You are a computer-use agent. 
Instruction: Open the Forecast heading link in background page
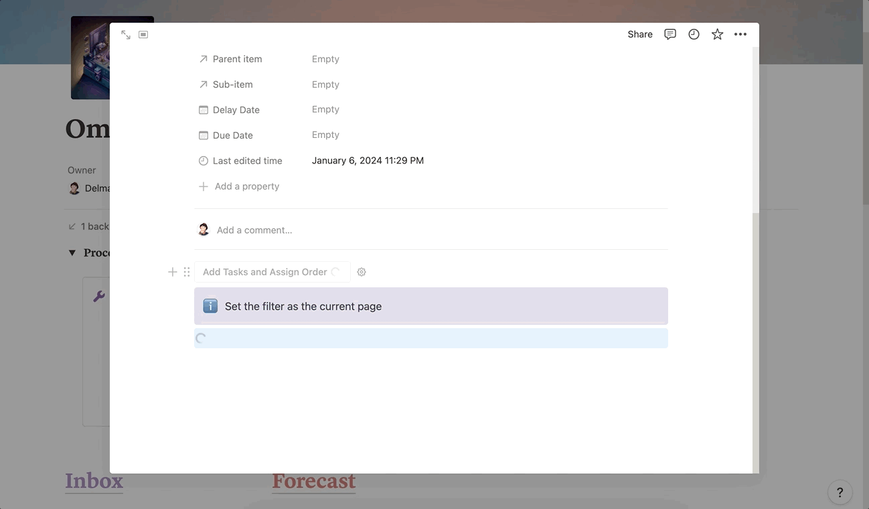(313, 481)
